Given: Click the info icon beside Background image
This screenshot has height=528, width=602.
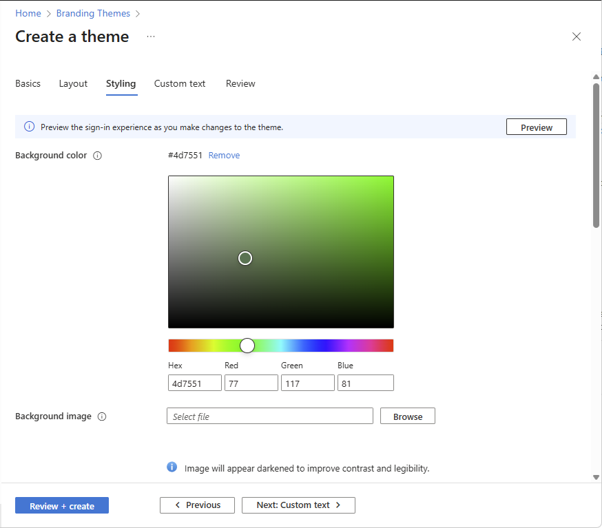Looking at the screenshot, I should [102, 416].
